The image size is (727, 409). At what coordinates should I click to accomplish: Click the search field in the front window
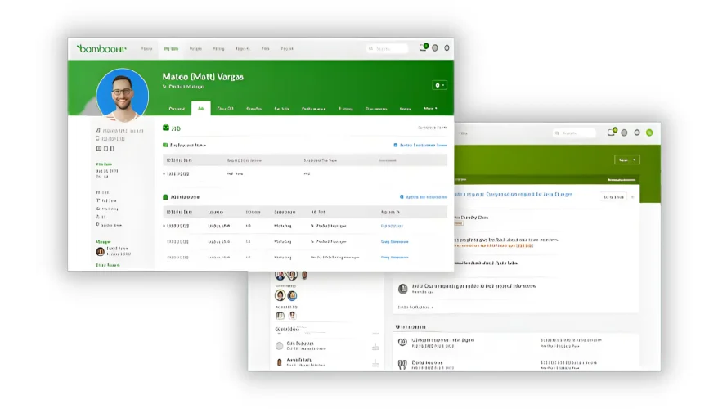pos(387,48)
